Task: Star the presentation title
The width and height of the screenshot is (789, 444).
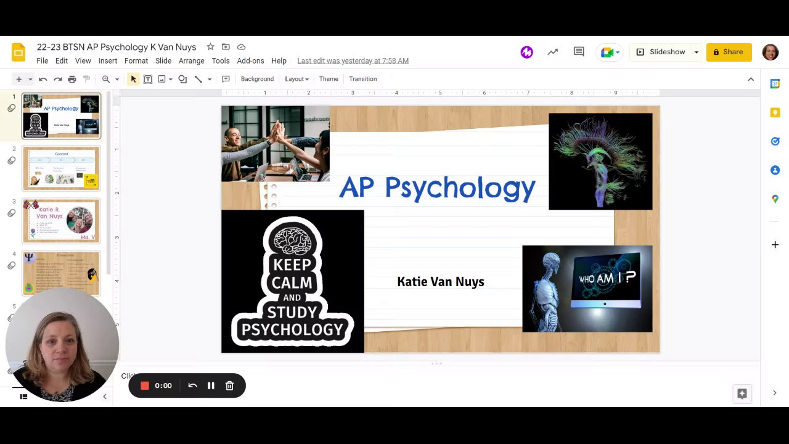Action: pyautogui.click(x=210, y=47)
